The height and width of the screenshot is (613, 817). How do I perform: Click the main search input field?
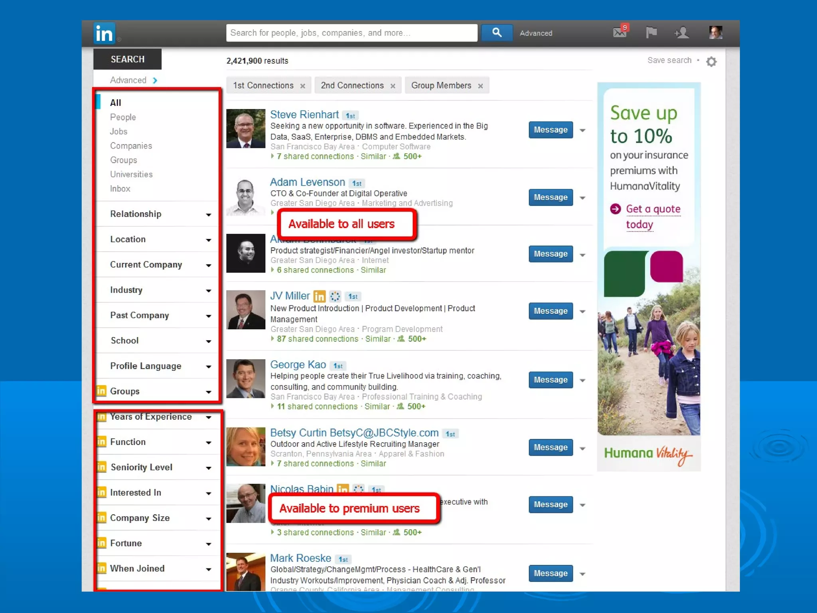pos(351,33)
